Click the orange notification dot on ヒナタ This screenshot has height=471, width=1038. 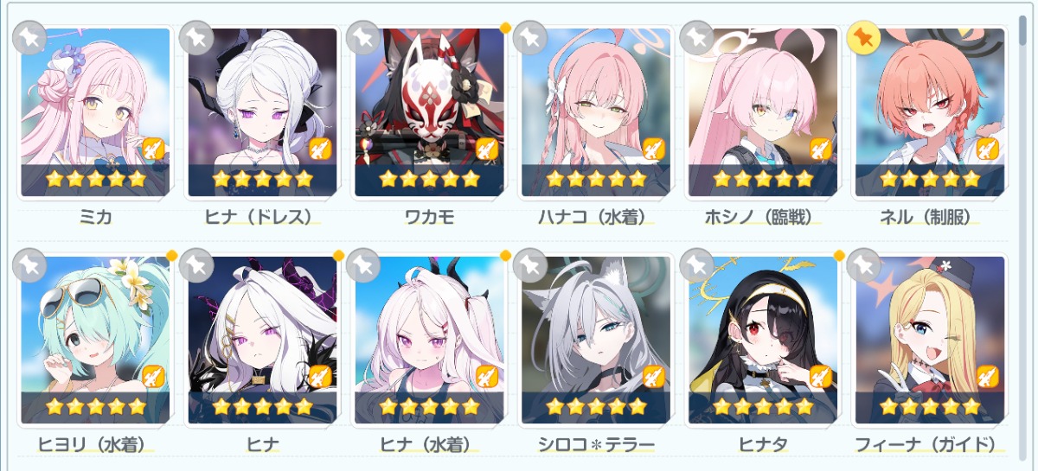click(x=838, y=256)
